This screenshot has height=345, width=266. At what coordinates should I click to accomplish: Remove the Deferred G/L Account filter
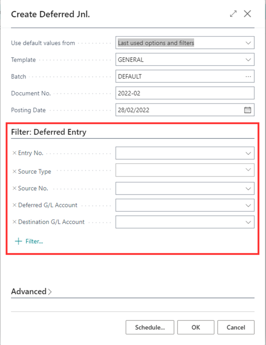coord(14,205)
